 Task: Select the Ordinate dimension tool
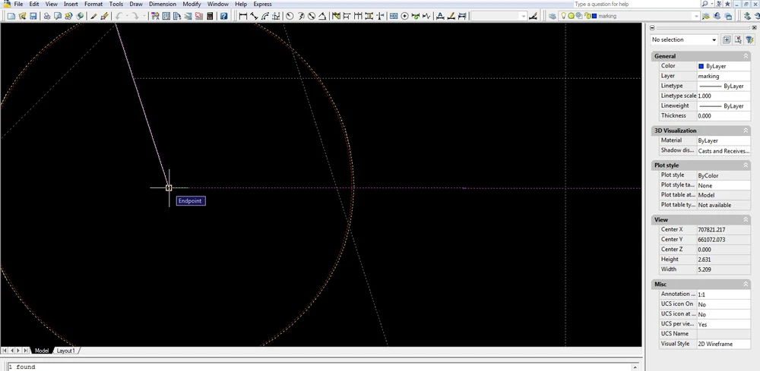pyautogui.click(x=277, y=16)
